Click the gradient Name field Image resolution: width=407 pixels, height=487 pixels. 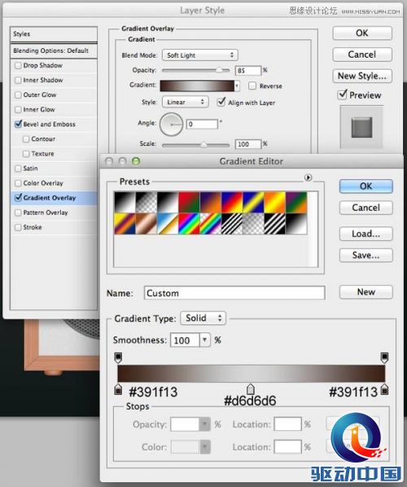[234, 292]
